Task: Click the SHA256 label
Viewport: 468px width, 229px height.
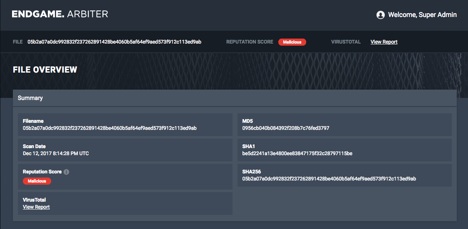Action: (x=251, y=172)
